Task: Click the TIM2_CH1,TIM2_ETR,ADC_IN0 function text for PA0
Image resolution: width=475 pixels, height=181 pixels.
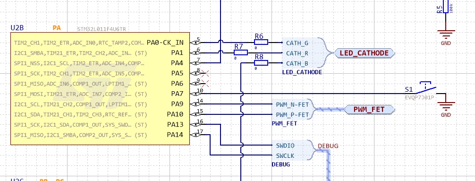Action: tap(79, 43)
